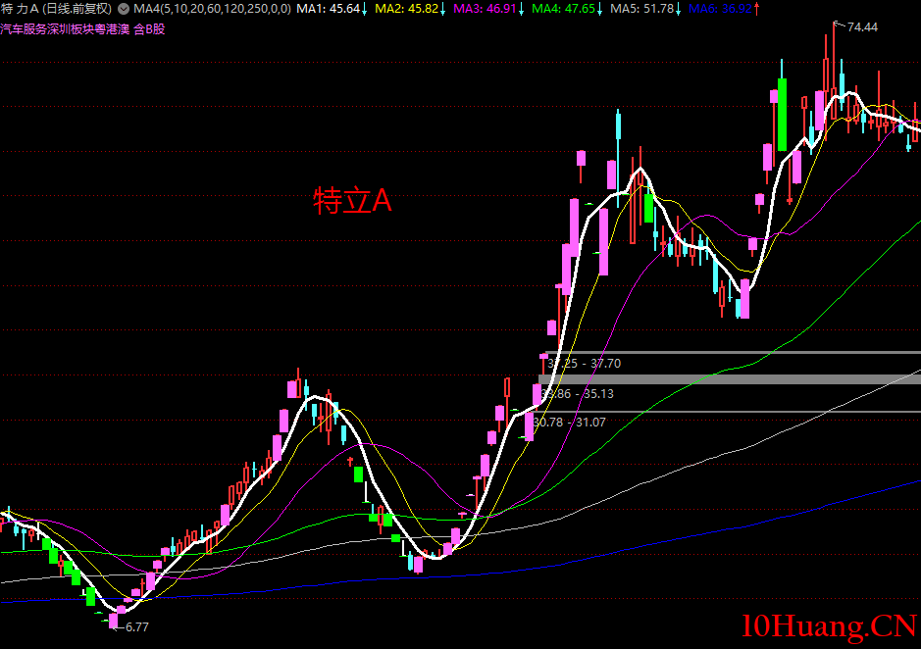This screenshot has height=649, width=921.
Task: Click the 6.77 low price label
Action: pos(137,627)
